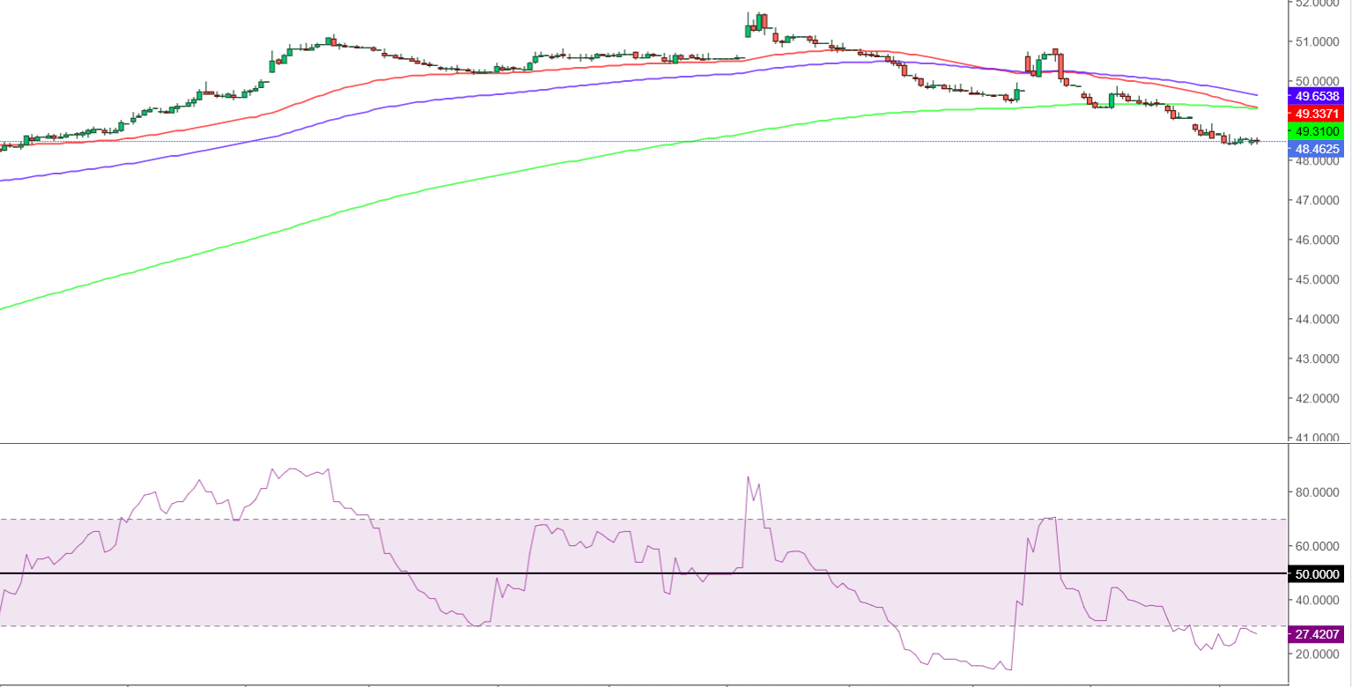
Task: Click the 47.0000 price axis label
Action: (1318, 200)
